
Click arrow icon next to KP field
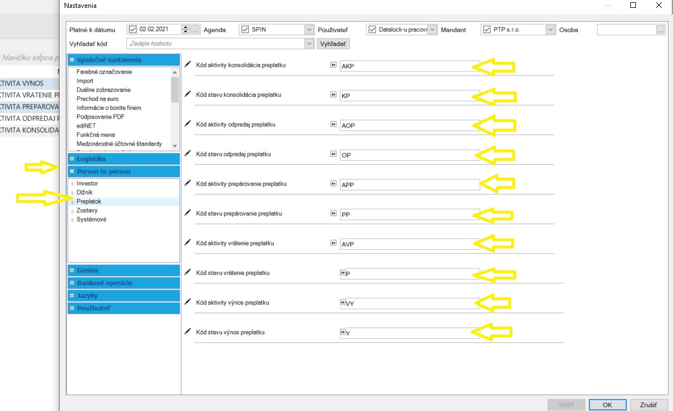(x=333, y=94)
